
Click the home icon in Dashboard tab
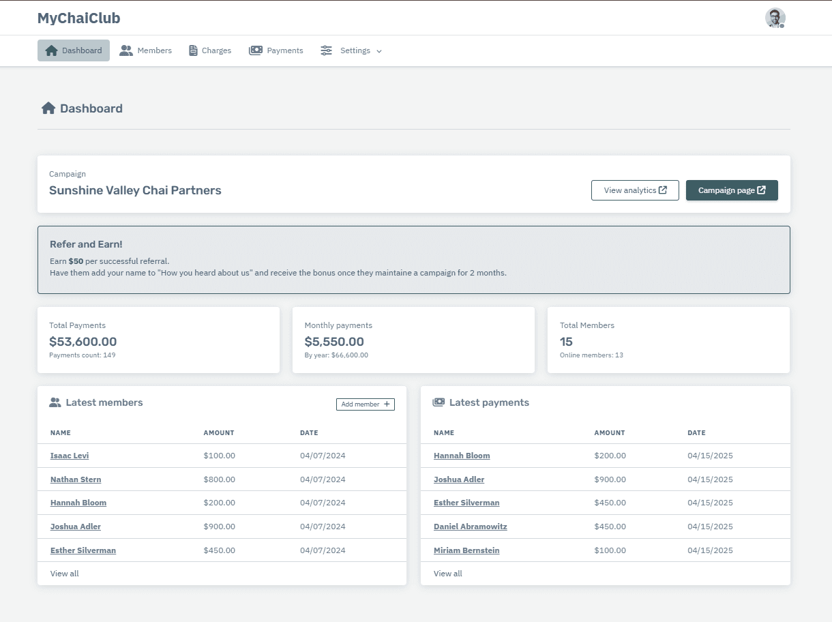tap(51, 50)
